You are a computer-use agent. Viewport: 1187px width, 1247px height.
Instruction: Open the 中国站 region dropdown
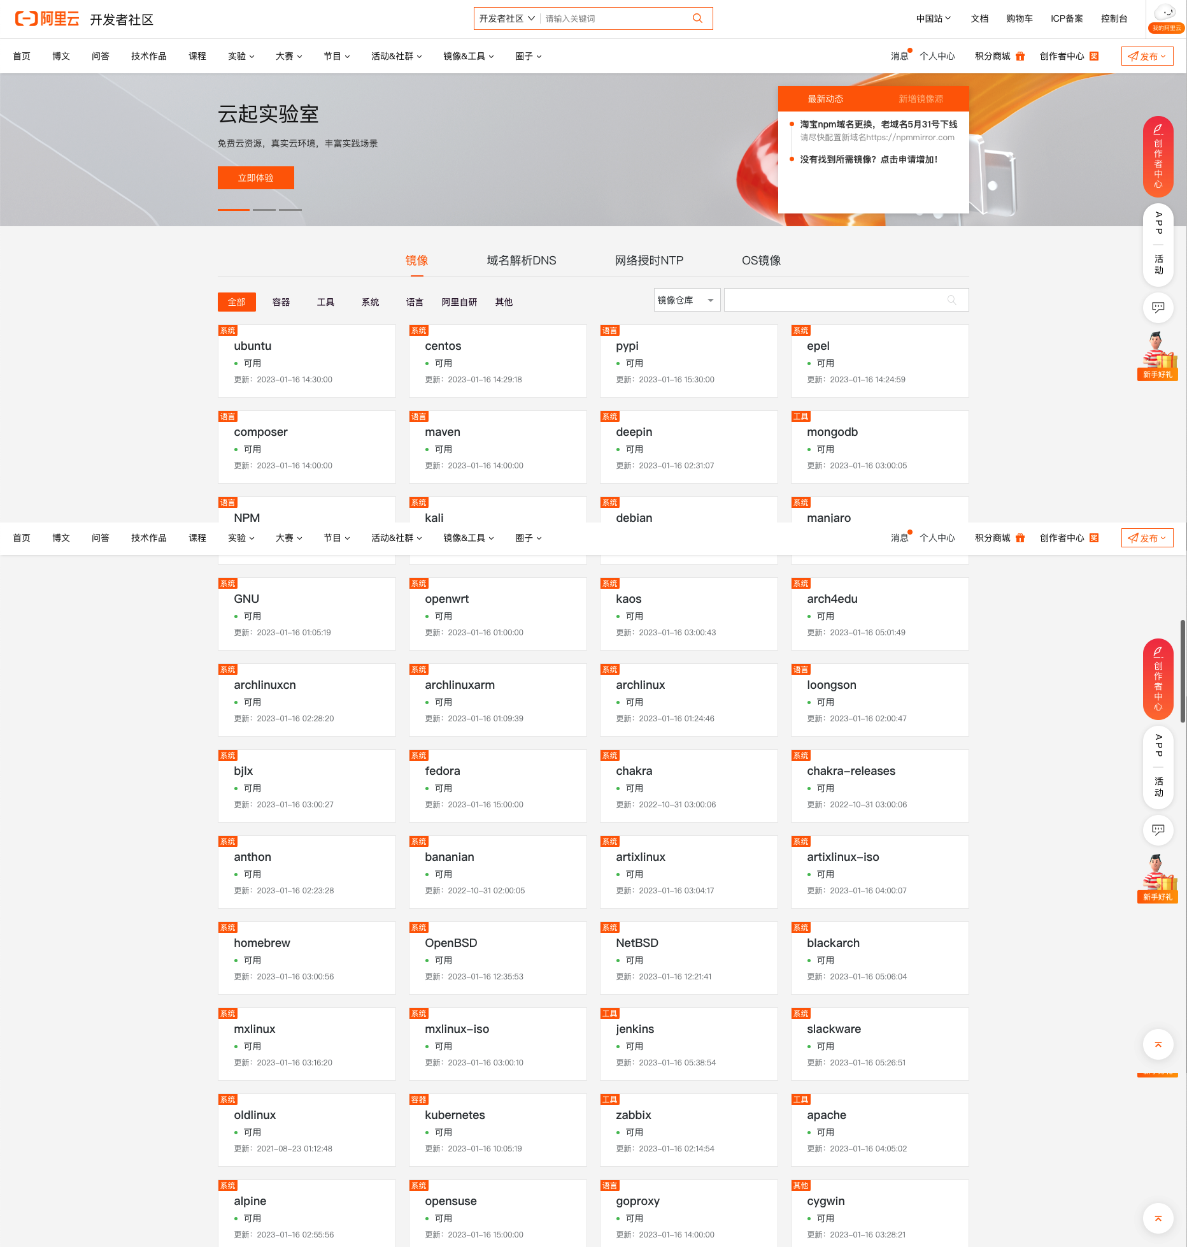pos(933,18)
